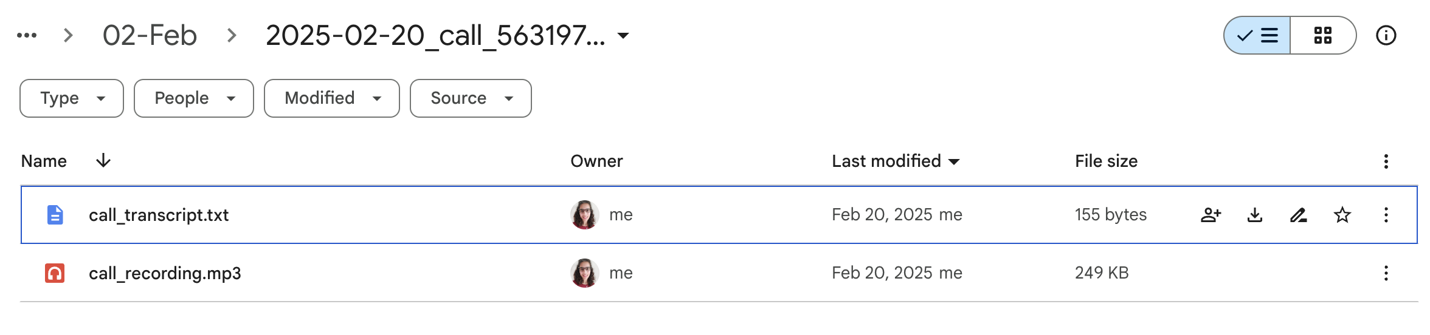The width and height of the screenshot is (1430, 335).
Task: Open column options menu in header
Action: click(1386, 161)
